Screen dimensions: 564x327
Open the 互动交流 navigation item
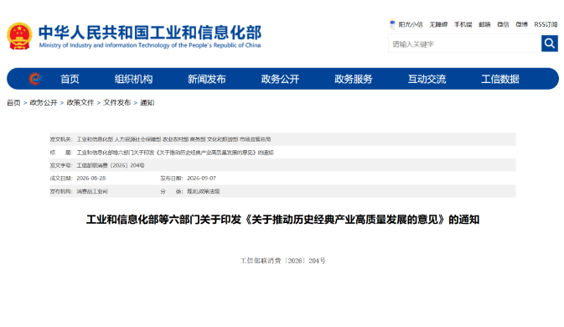(x=427, y=79)
